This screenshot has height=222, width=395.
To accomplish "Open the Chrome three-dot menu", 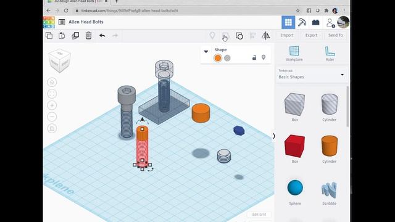I will 344,10.
